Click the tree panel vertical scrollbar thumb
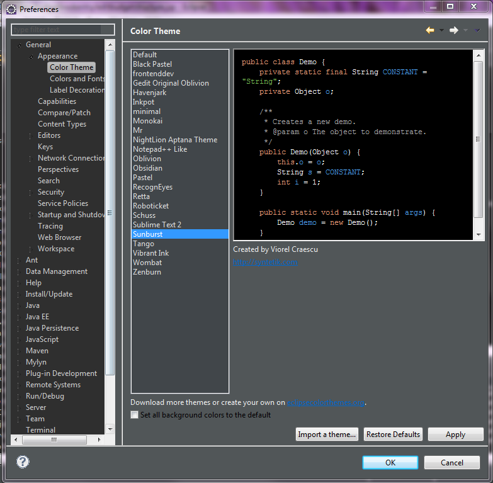This screenshot has width=493, height=483. click(x=110, y=212)
